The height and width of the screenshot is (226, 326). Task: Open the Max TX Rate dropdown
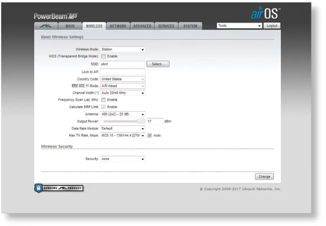click(123, 136)
